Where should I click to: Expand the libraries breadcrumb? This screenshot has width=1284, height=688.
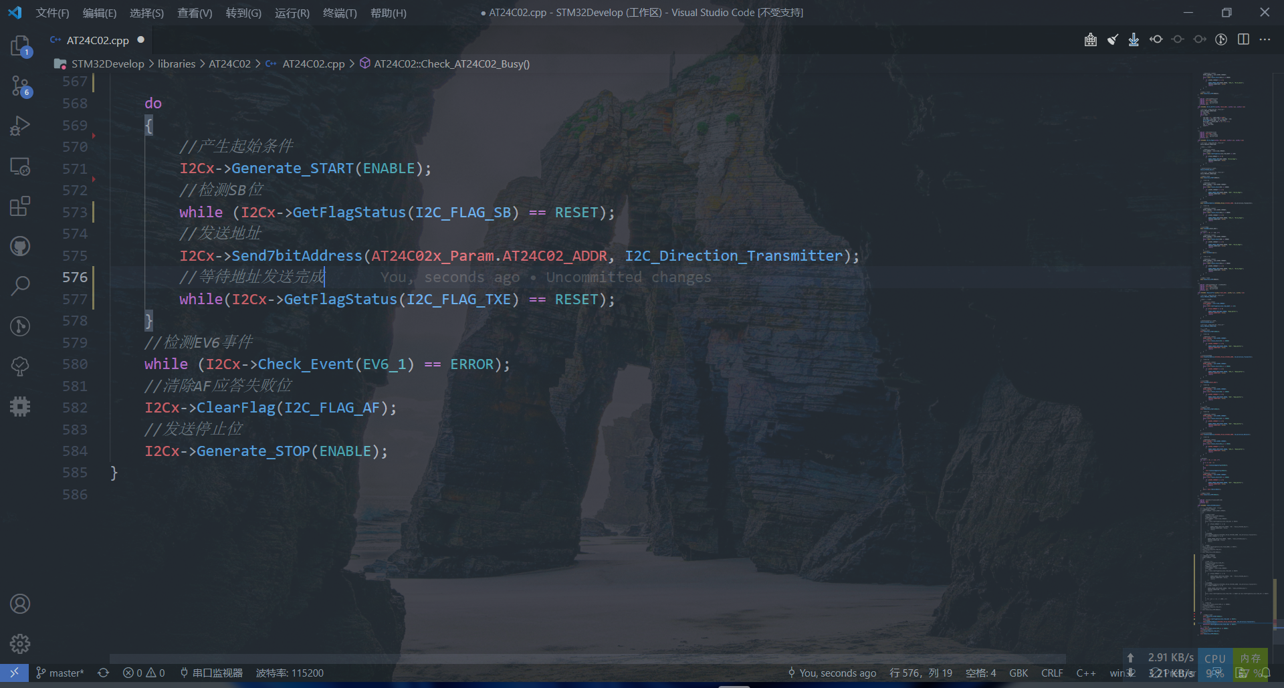(177, 64)
